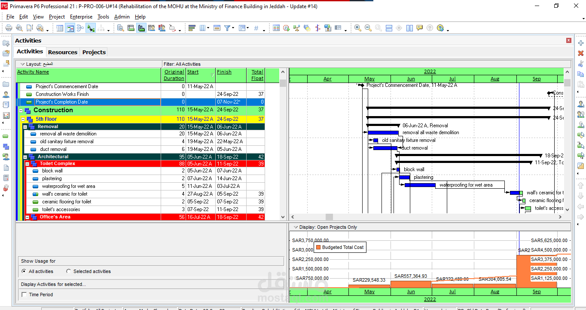Select the All activities radio button
Screen dimensions: 586x310
click(x=24, y=271)
